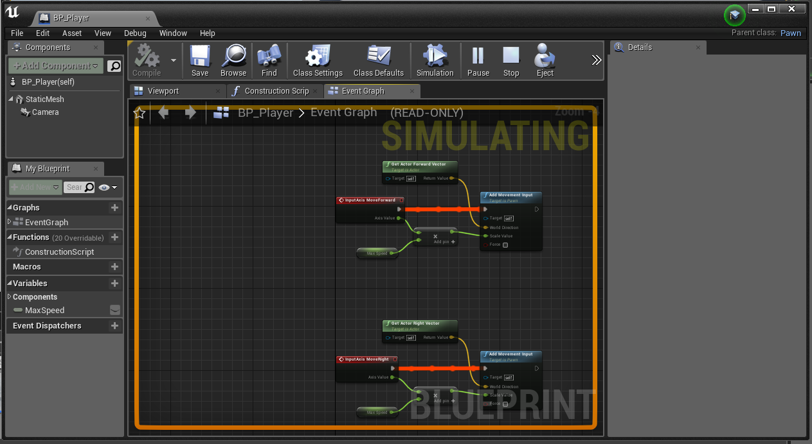The height and width of the screenshot is (444, 812).
Task: Save the blueprint with Save icon
Action: [x=200, y=61]
